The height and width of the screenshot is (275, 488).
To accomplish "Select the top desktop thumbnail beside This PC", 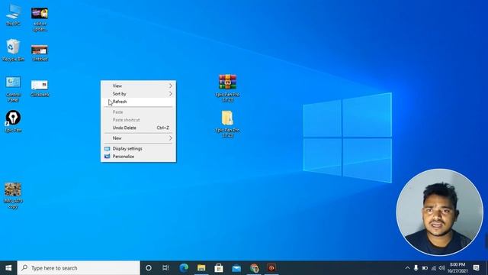I will [x=40, y=19].
